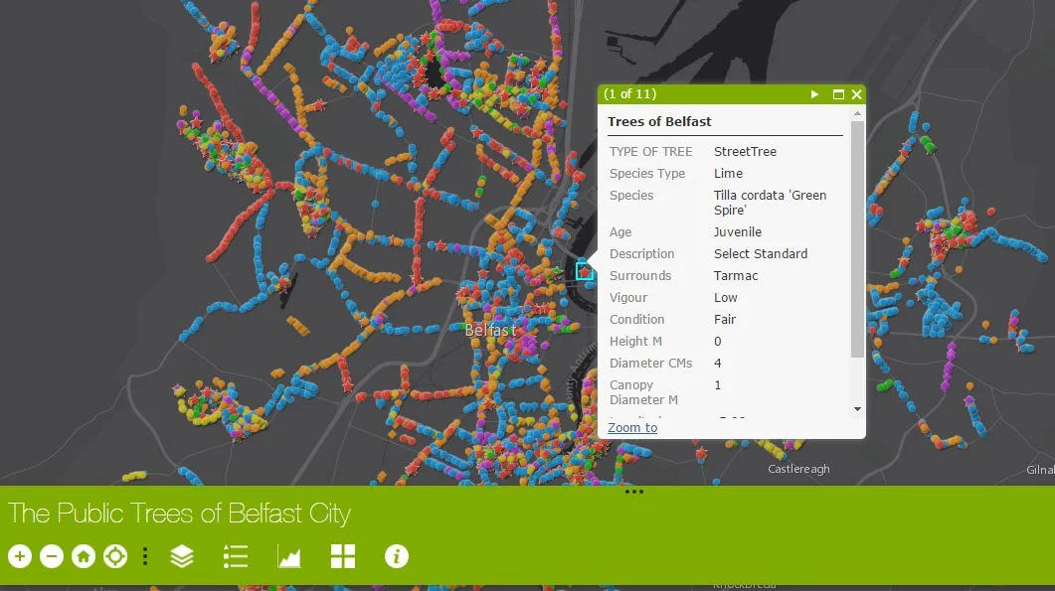Close the Trees of Belfast popup
This screenshot has width=1055, height=591.
(856, 94)
